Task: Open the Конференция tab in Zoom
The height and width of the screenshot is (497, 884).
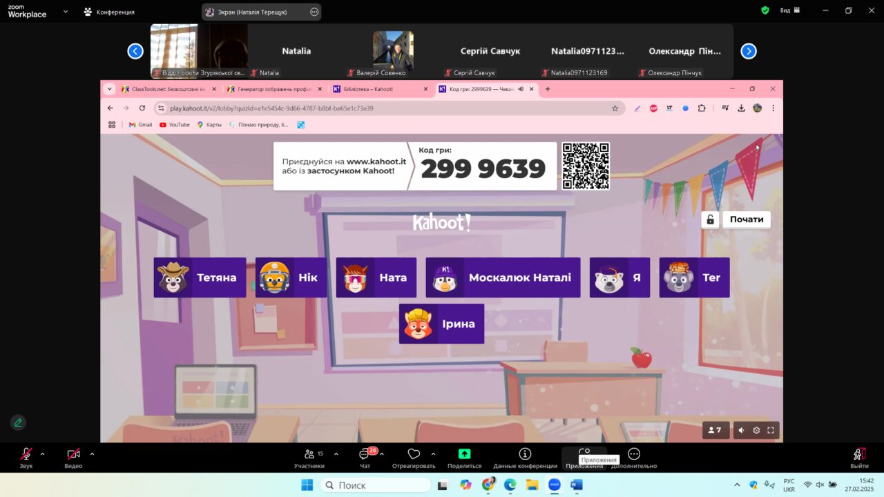Action: pos(108,12)
